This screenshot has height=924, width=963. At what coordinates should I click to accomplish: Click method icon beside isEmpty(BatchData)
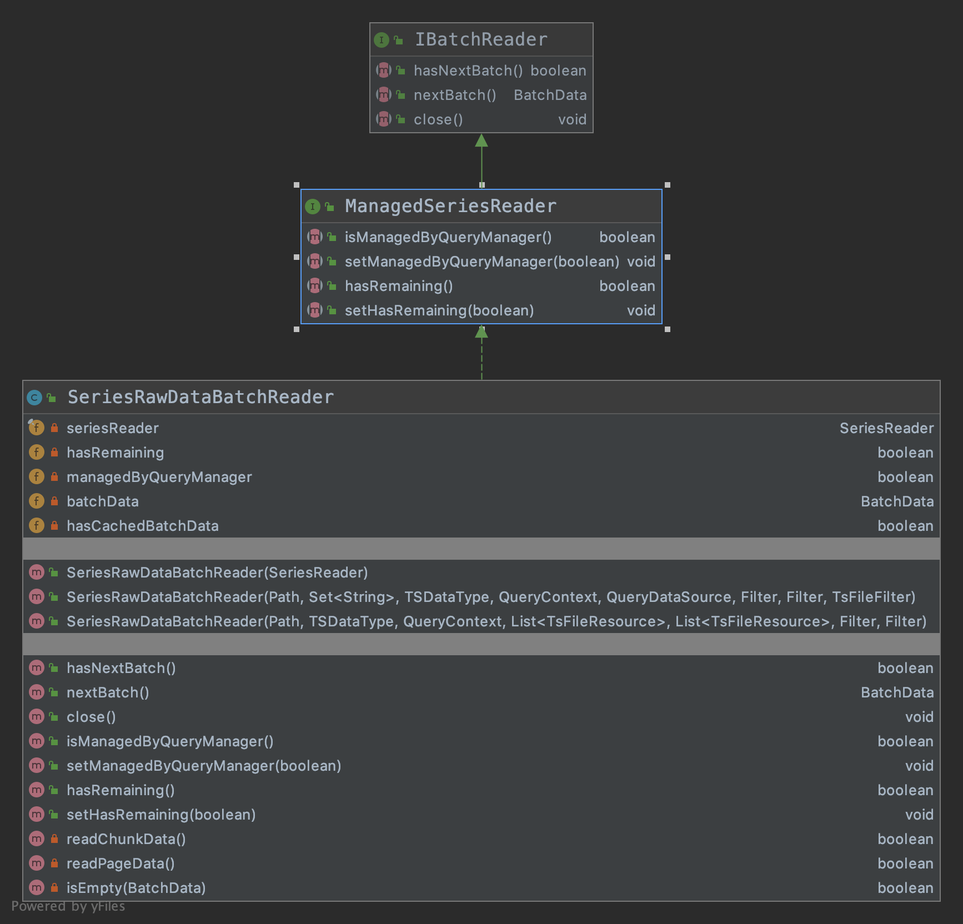coord(37,887)
